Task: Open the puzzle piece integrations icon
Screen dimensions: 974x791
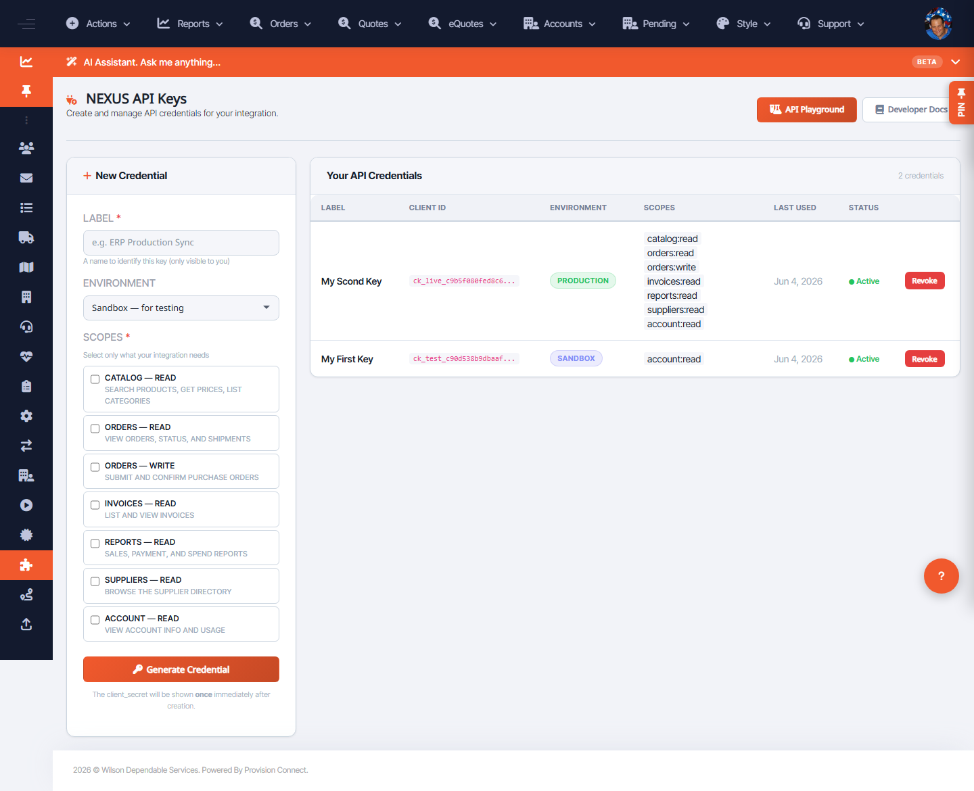Action: click(x=26, y=565)
